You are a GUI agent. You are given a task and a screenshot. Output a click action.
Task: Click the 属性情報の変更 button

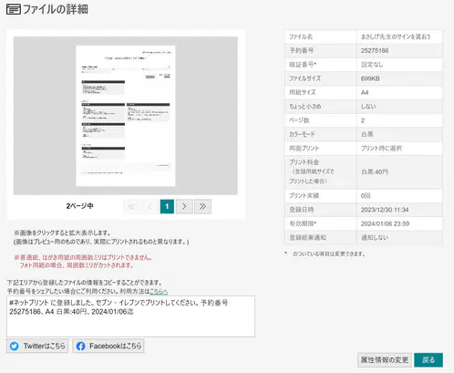pyautogui.click(x=385, y=360)
